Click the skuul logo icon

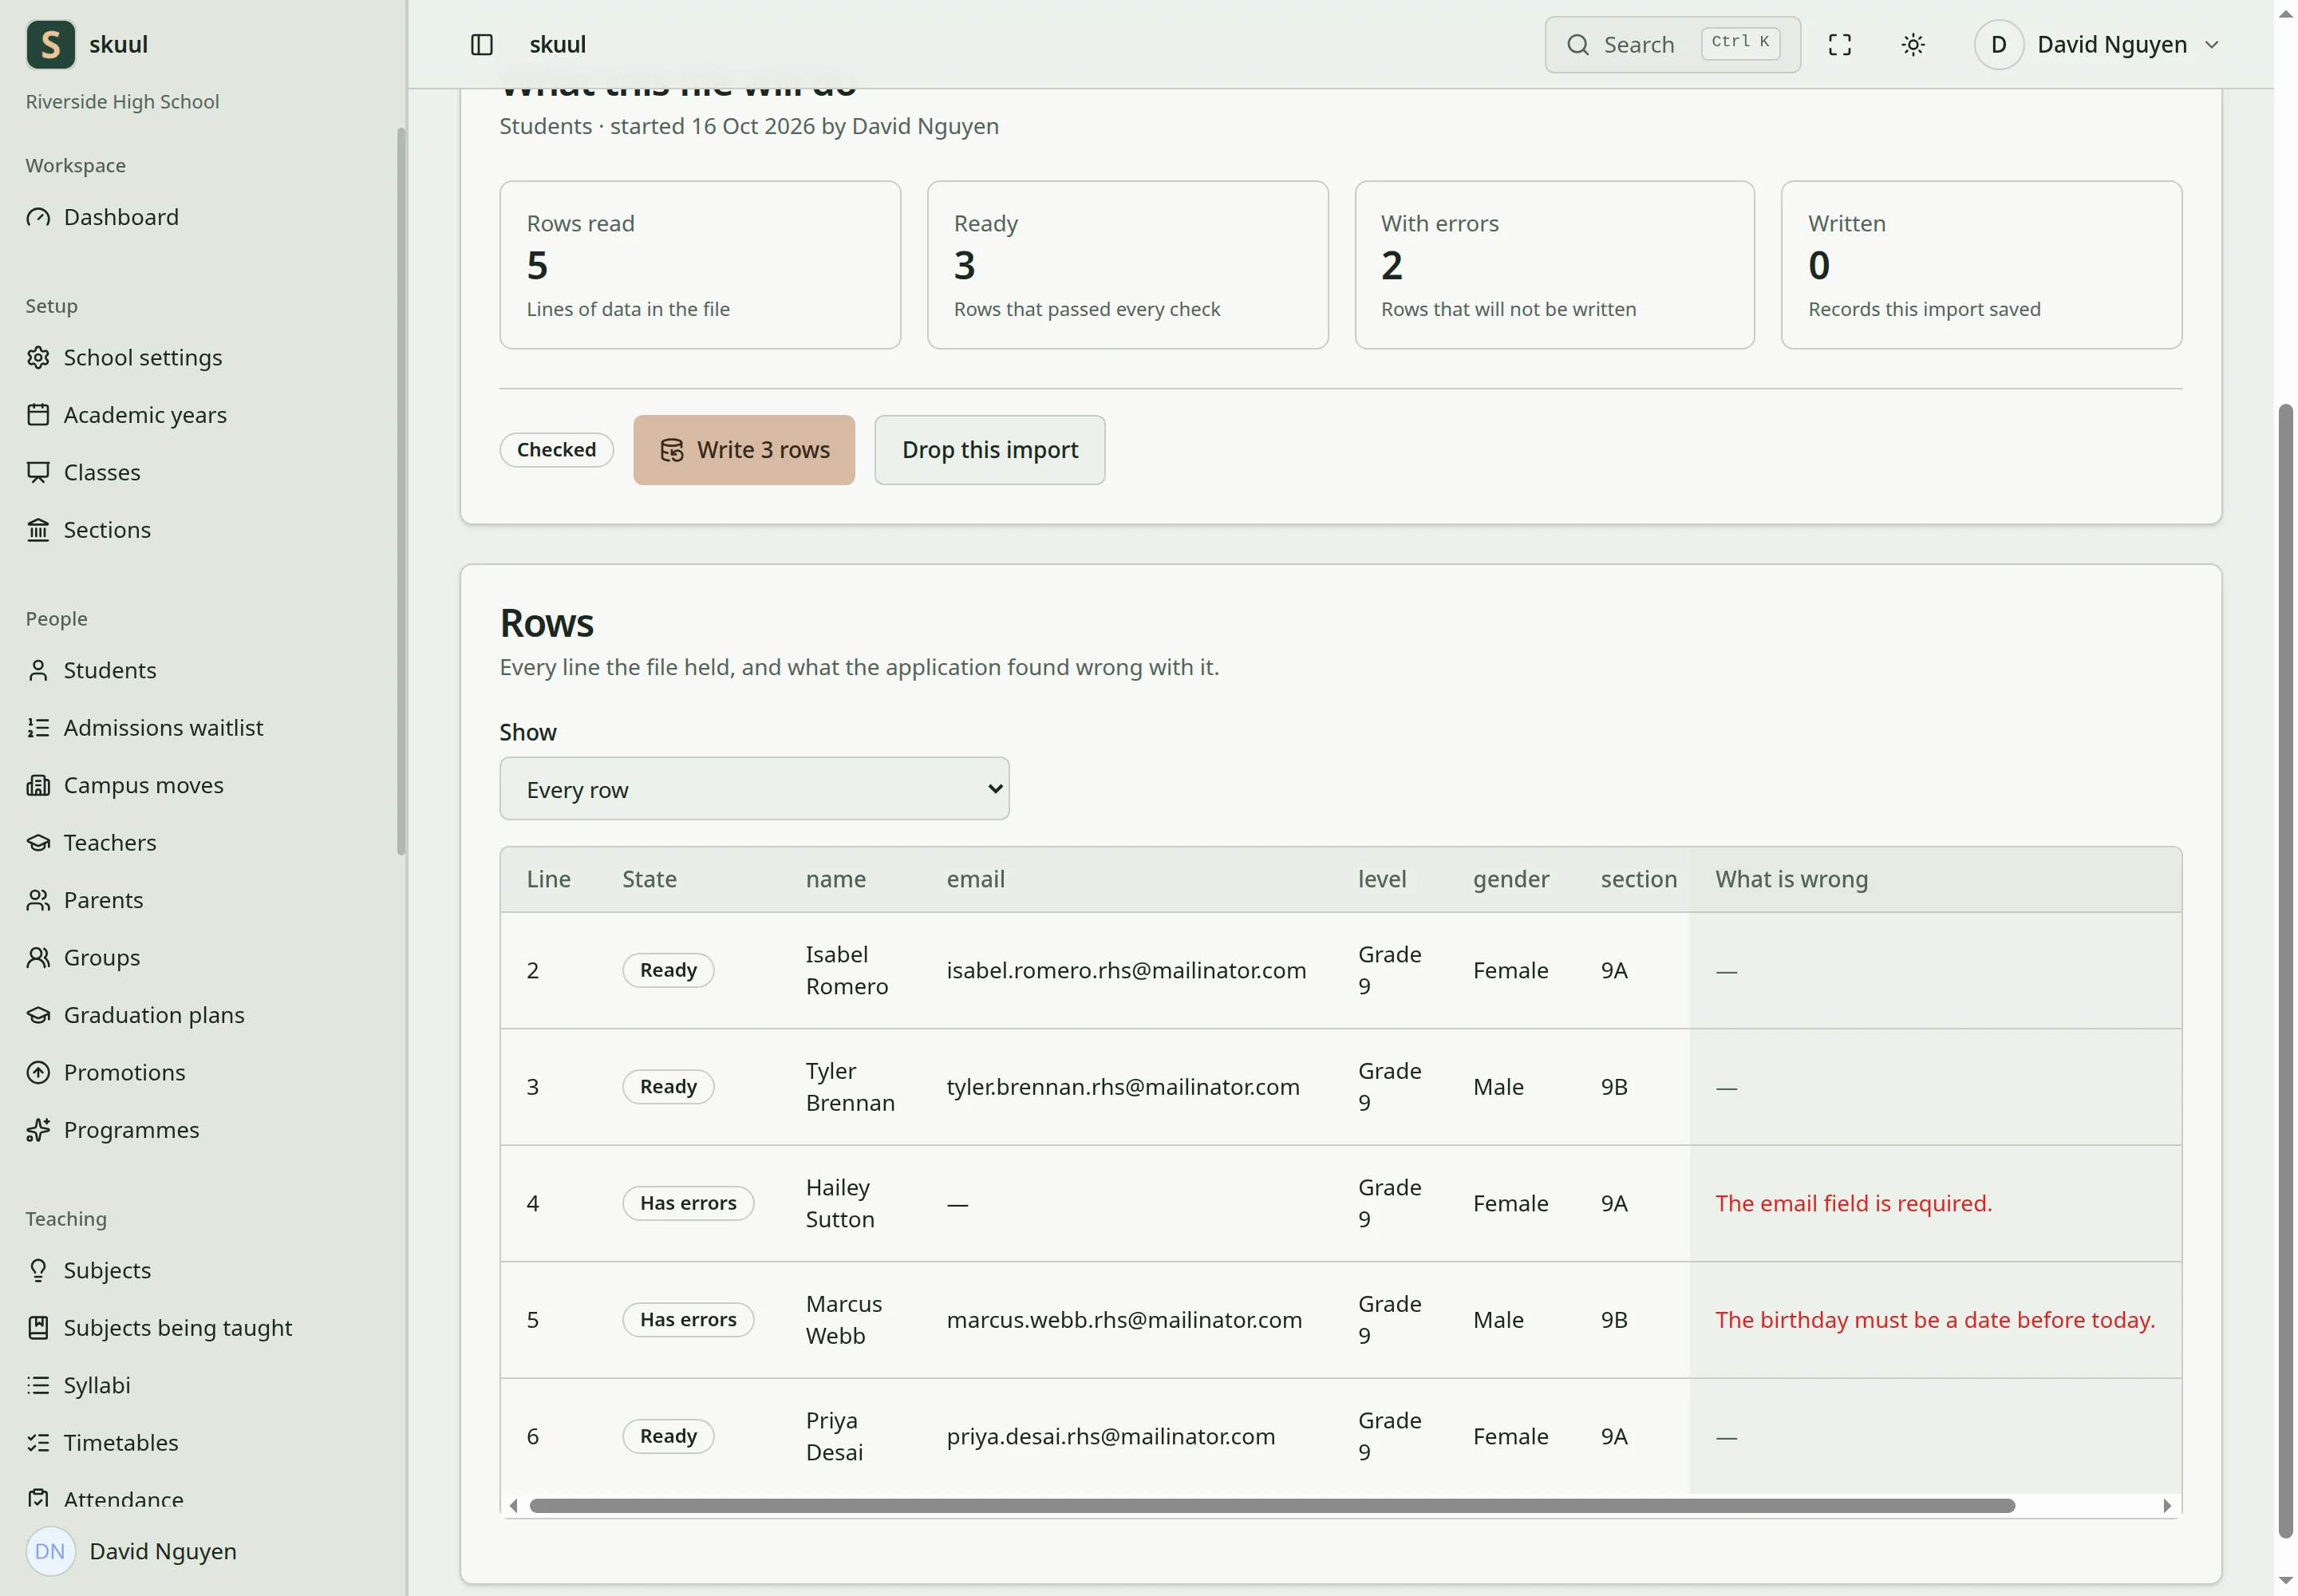click(x=50, y=45)
